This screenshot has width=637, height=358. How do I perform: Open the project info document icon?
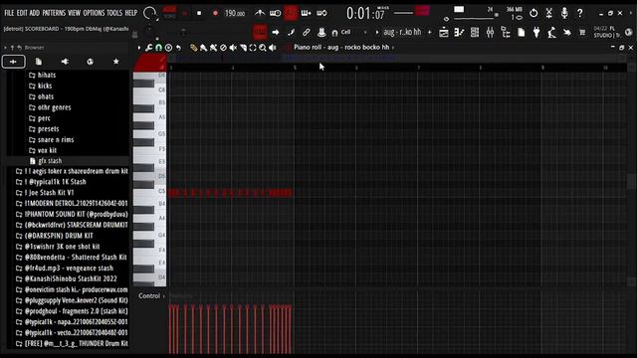click(521, 33)
